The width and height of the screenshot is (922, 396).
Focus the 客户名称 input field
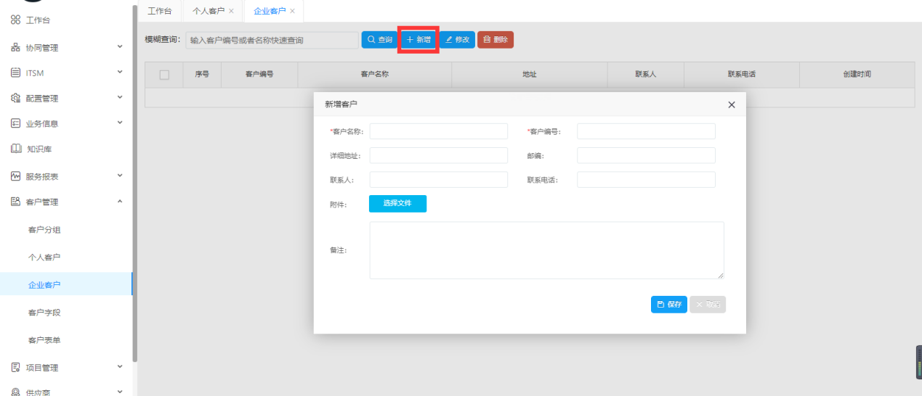438,131
